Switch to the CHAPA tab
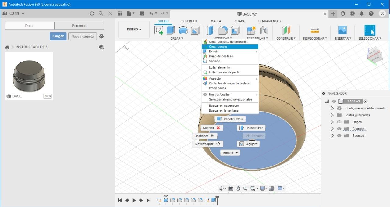The width and height of the screenshot is (390, 207). (x=239, y=21)
